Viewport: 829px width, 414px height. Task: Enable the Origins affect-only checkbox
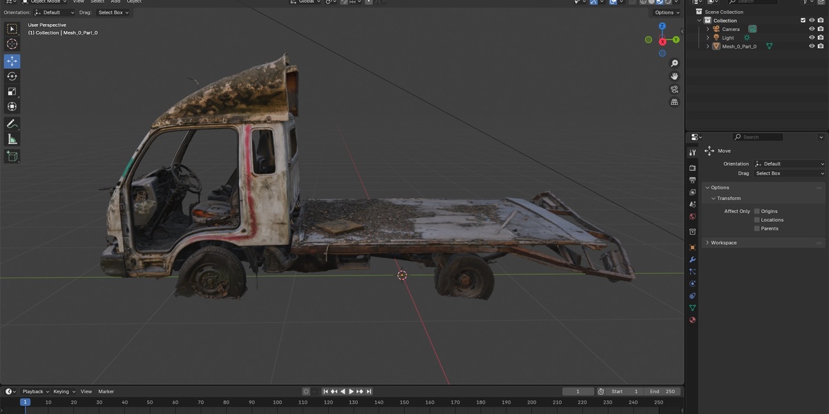point(757,211)
